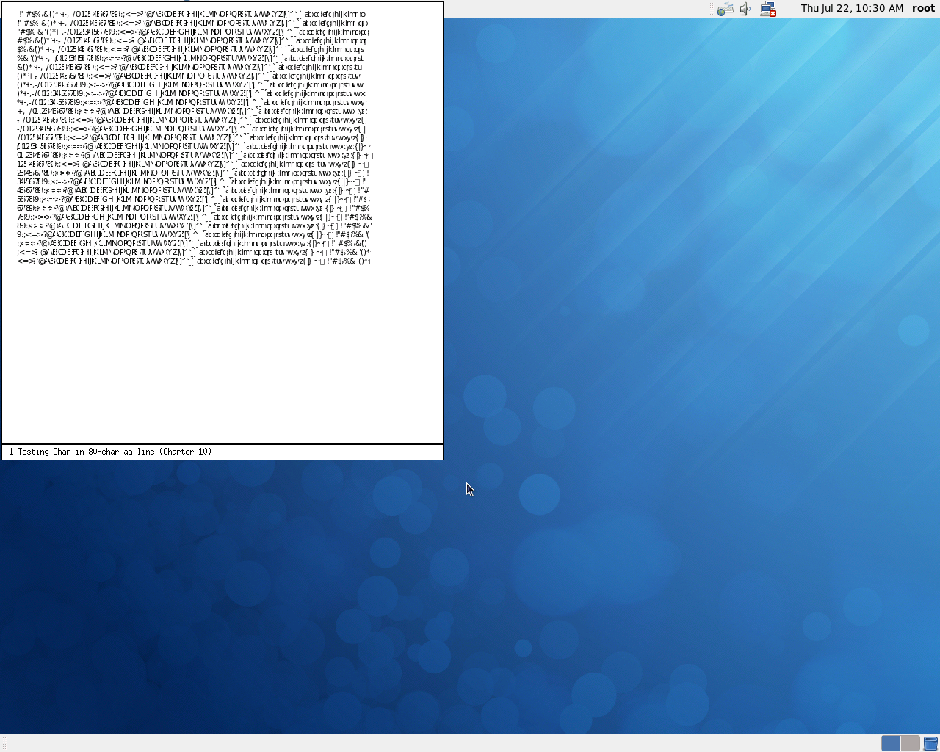Viewport: 940px width, 752px height.
Task: Click the volume speaker icon
Action: (745, 9)
